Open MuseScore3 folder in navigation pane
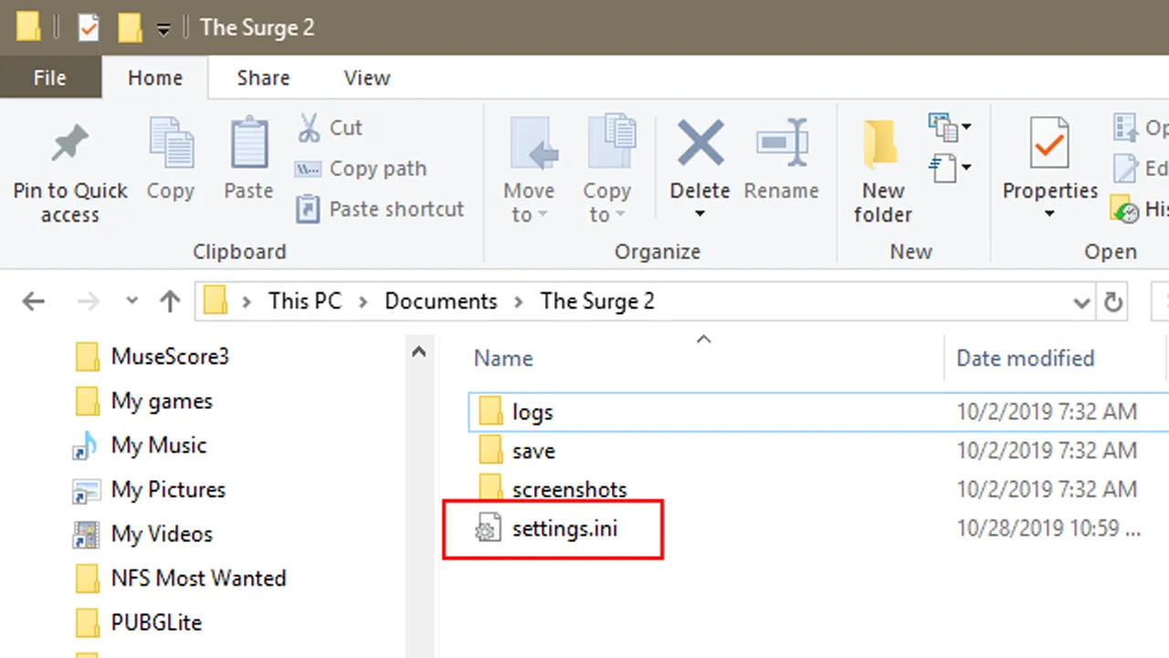 click(x=170, y=356)
